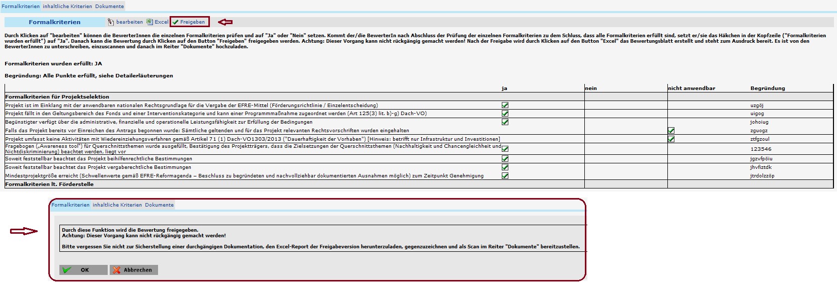Click the pencil icon beside bearbeiten

[111, 22]
